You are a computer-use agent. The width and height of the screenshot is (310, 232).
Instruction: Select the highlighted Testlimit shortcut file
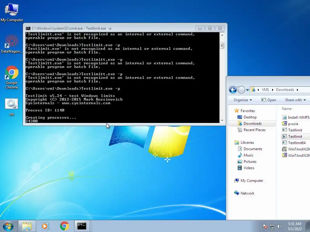click(295, 137)
